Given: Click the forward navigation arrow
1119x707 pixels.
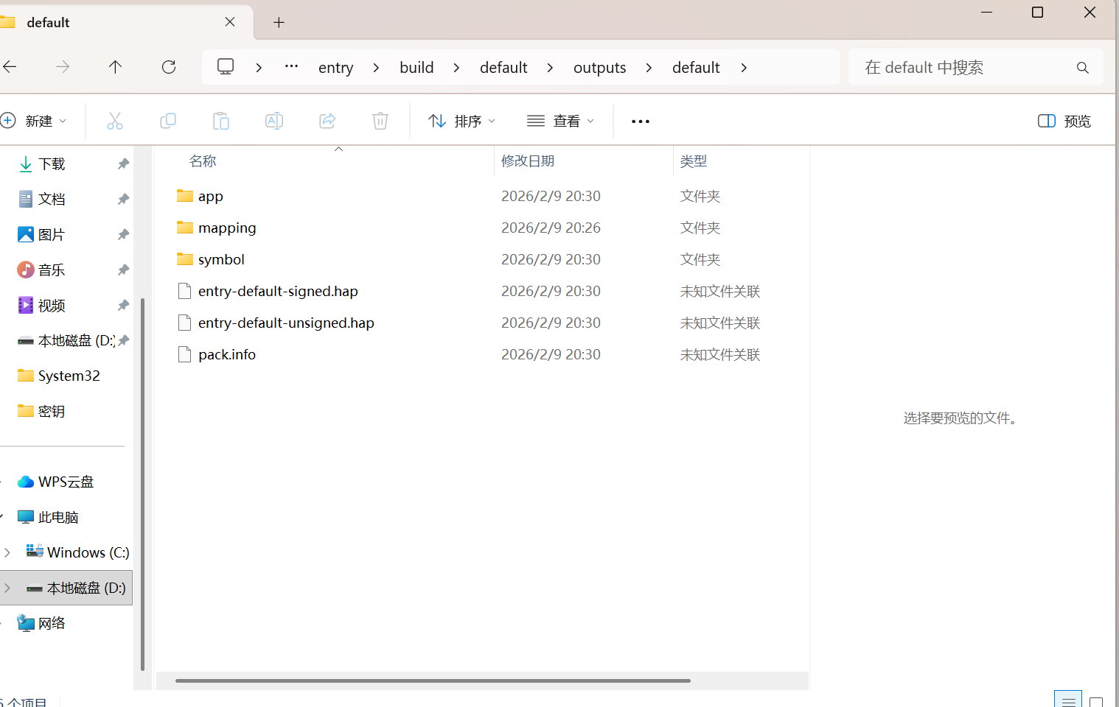Looking at the screenshot, I should [x=63, y=67].
